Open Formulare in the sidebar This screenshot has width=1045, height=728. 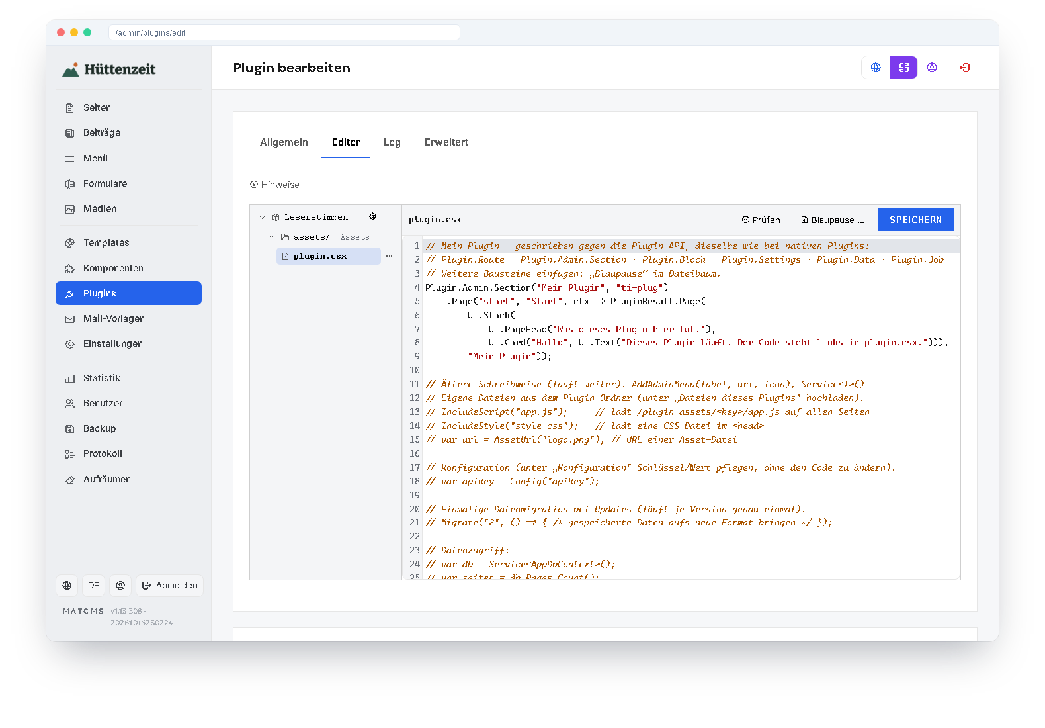tap(128, 183)
